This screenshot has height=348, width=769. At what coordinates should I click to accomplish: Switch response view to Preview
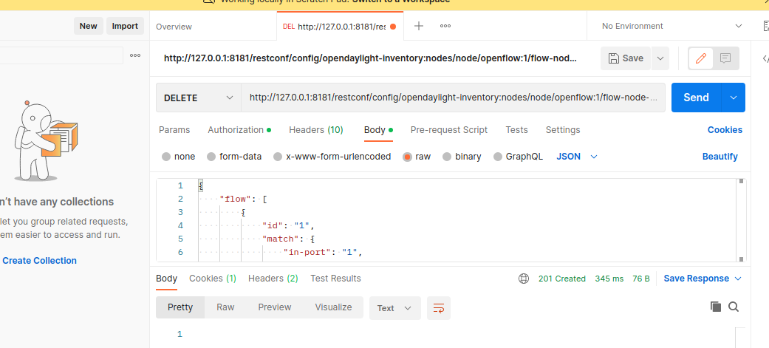(275, 307)
